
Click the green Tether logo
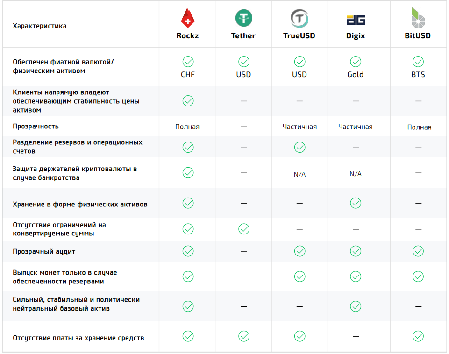point(244,18)
